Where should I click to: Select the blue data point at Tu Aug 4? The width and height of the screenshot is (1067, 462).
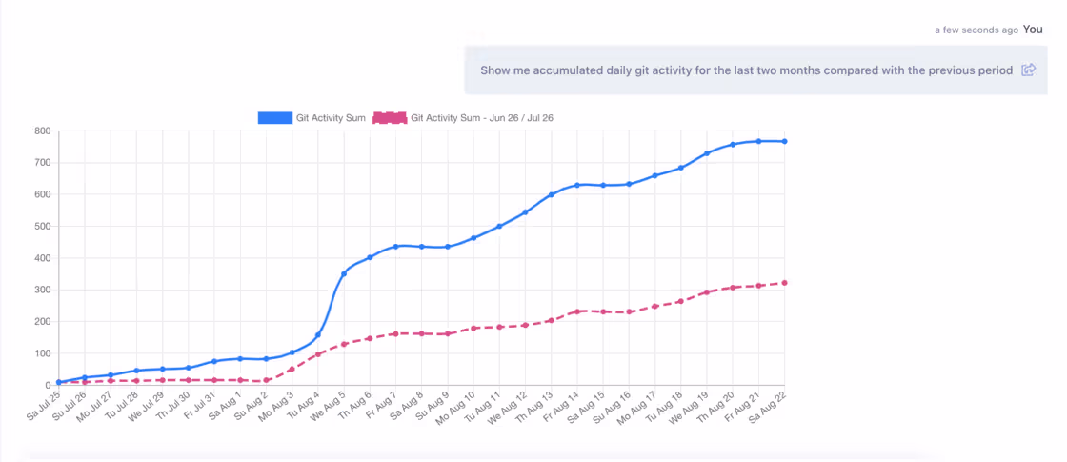[318, 334]
